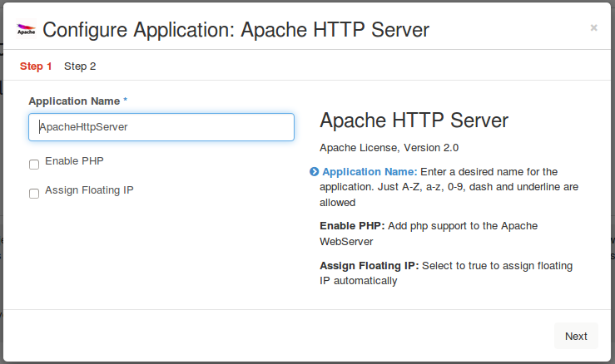
Task: Click the Apache feather logo icon
Action: pyautogui.click(x=26, y=31)
